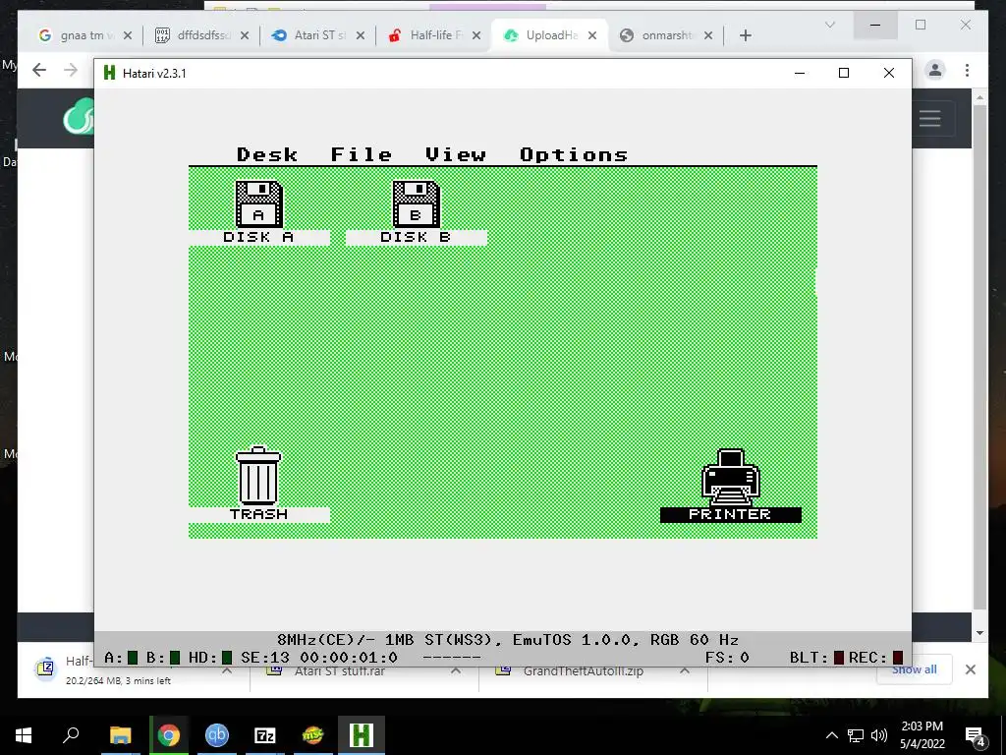
Task: Click Chrome's back navigation arrow
Action: (39, 70)
